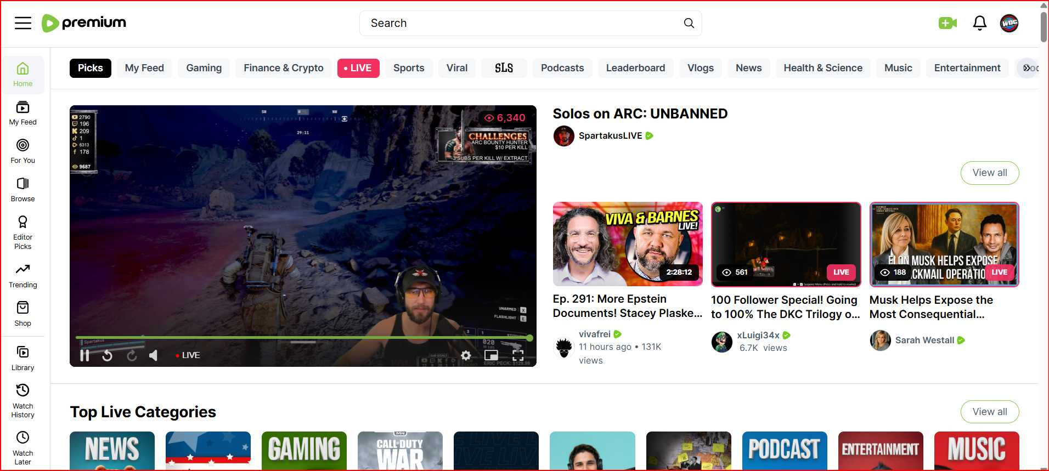Select the Gaming category tab
Screen dimensions: 1049x471
coord(204,68)
